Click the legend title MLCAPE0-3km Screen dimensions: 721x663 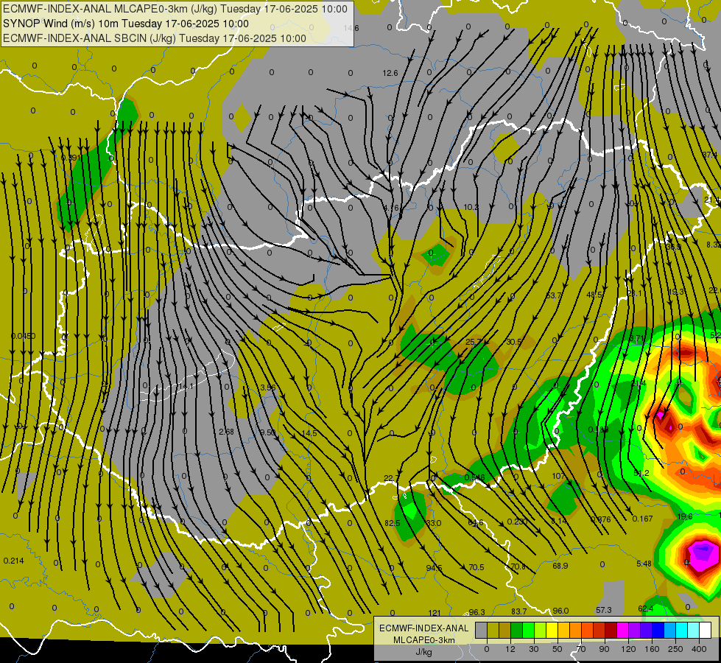click(423, 640)
